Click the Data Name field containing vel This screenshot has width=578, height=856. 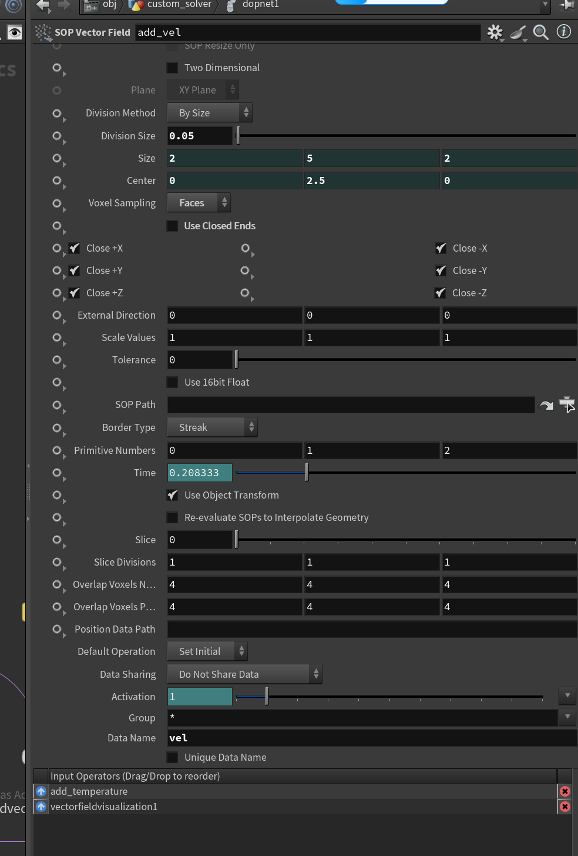(372, 738)
